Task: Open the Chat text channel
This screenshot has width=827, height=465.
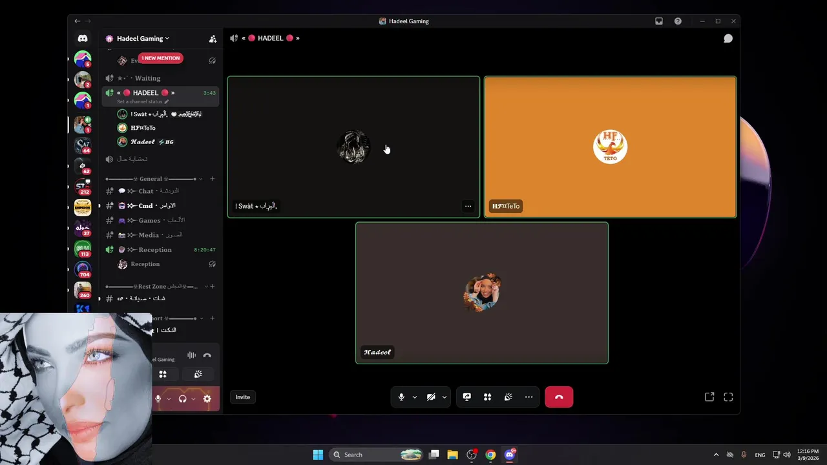Action: 160,191
